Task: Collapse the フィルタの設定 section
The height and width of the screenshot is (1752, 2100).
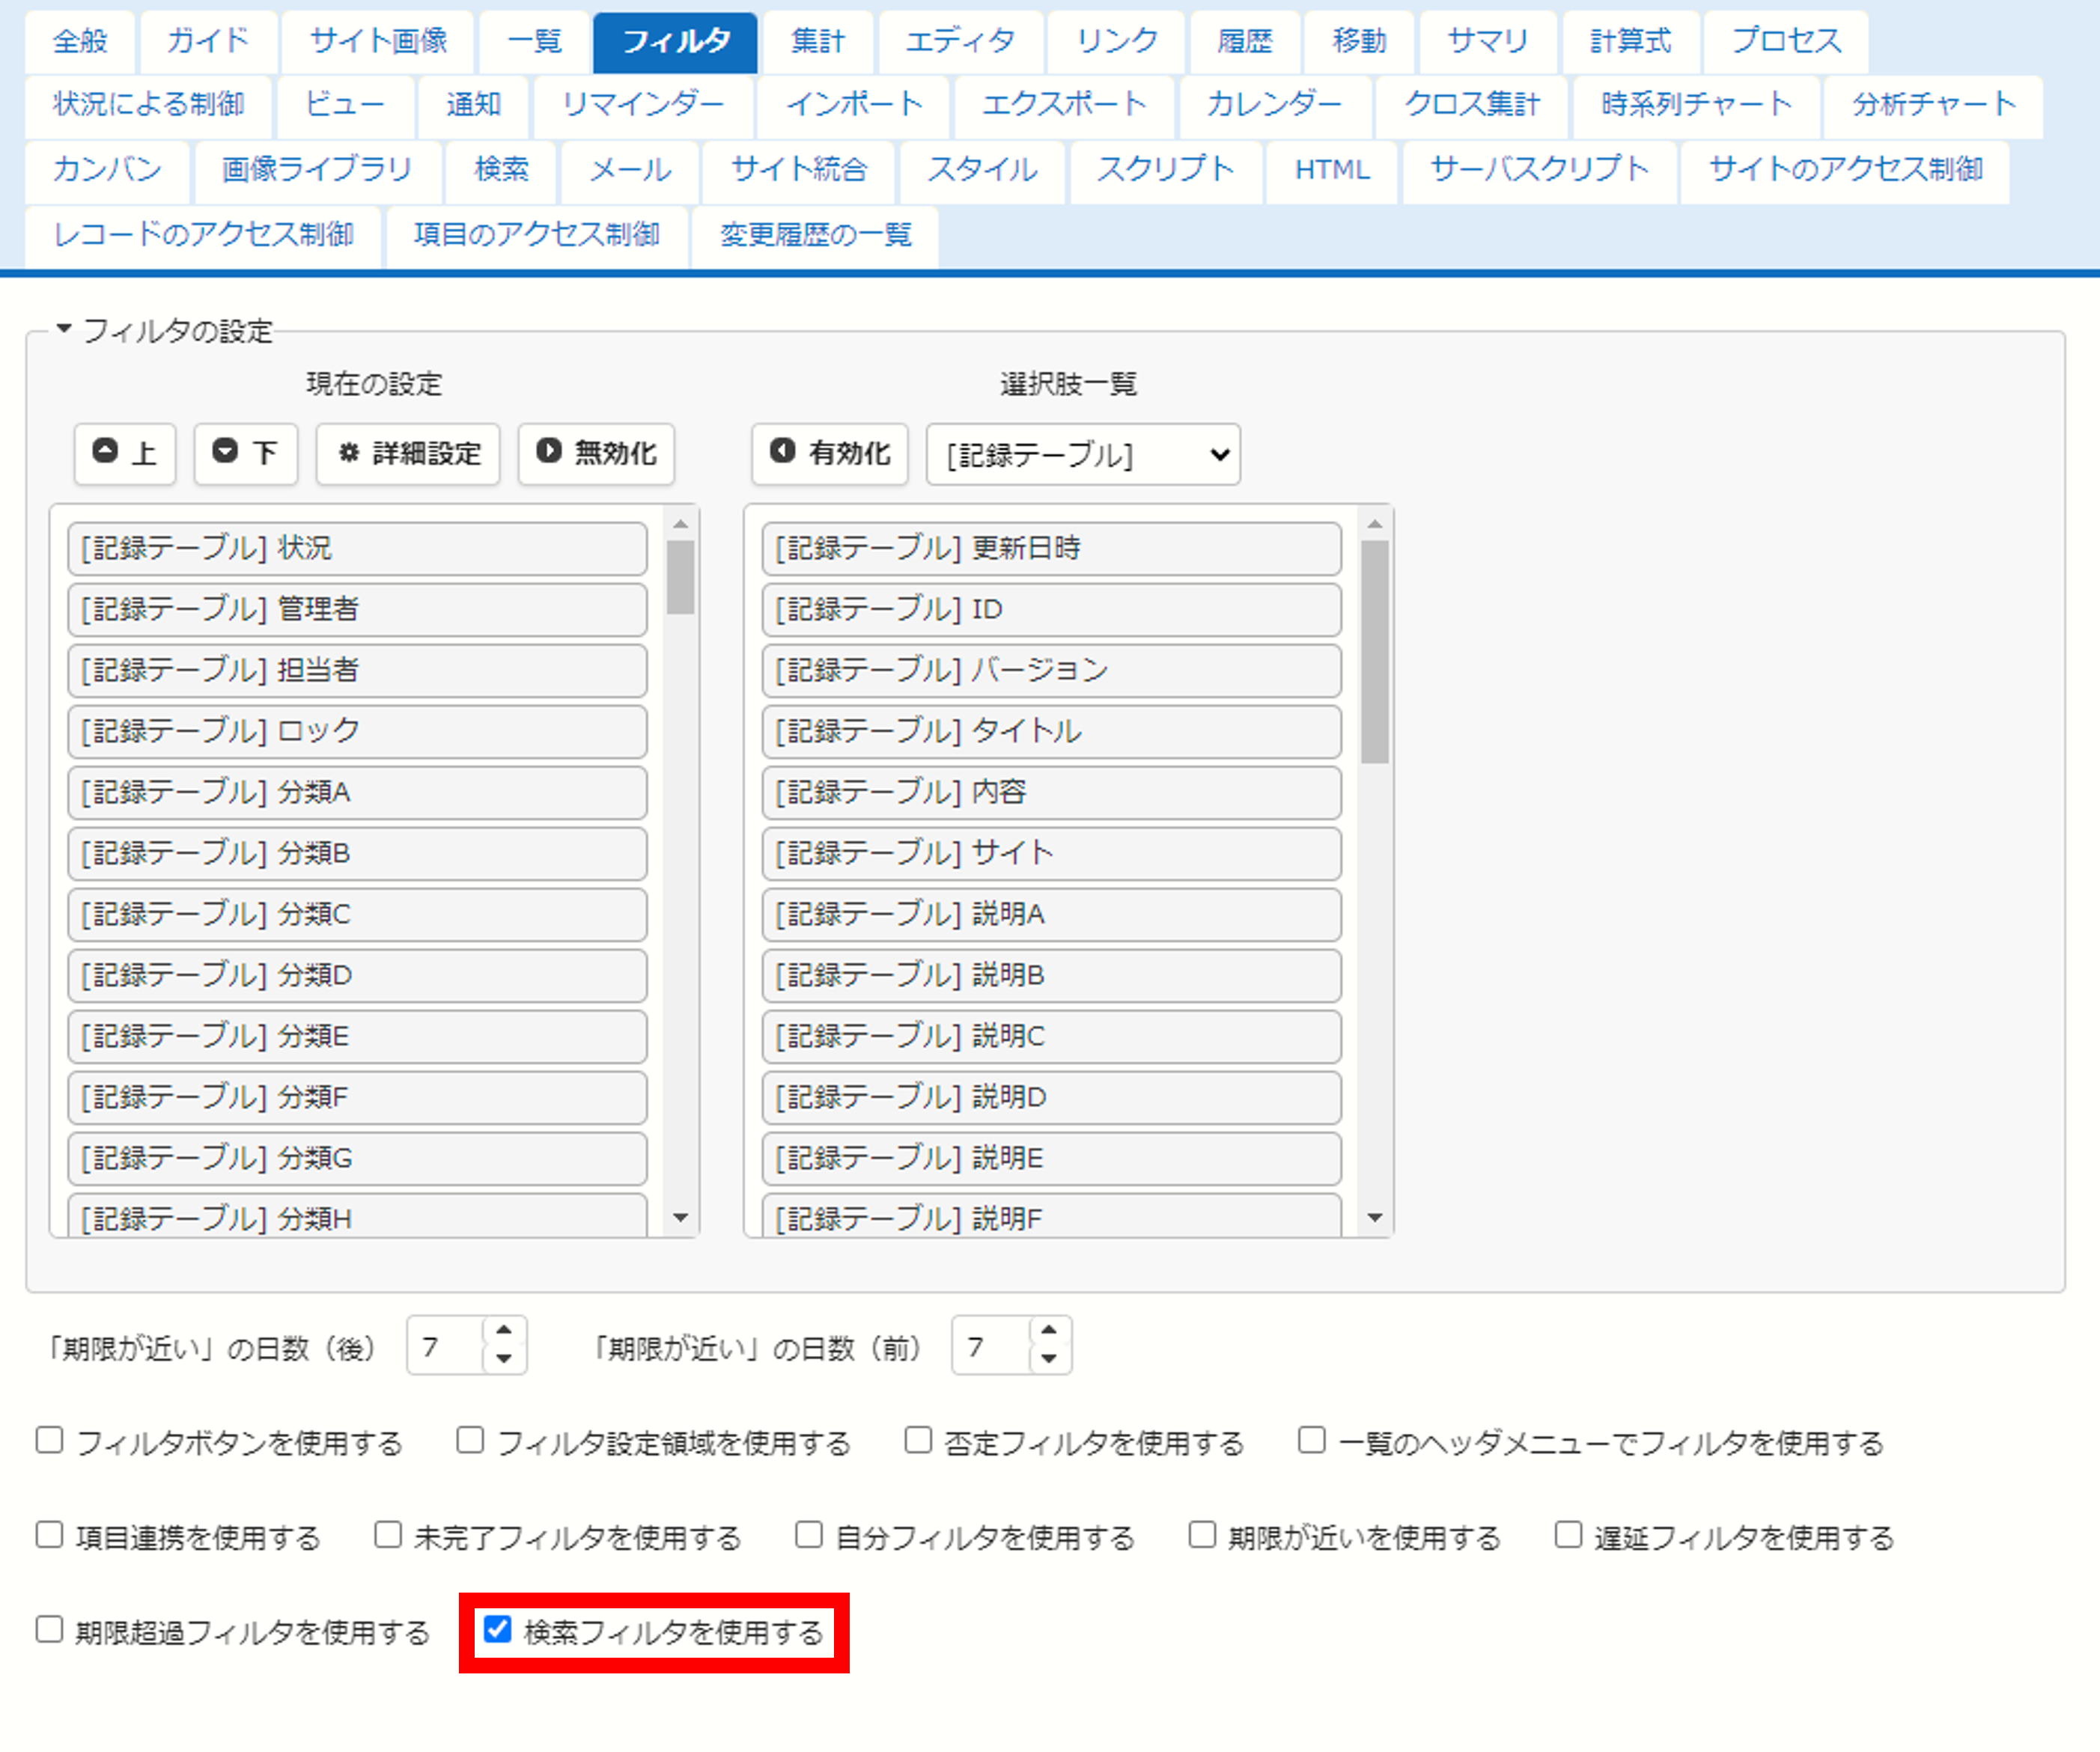Action: point(165,330)
